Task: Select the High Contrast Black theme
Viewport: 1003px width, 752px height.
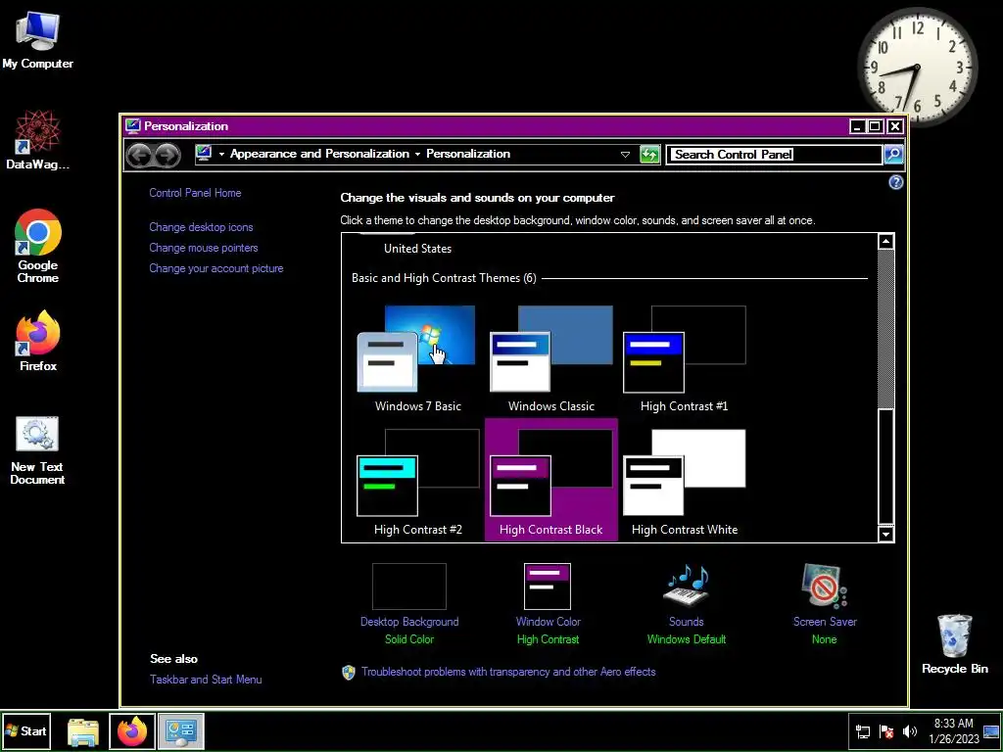Action: pos(550,481)
